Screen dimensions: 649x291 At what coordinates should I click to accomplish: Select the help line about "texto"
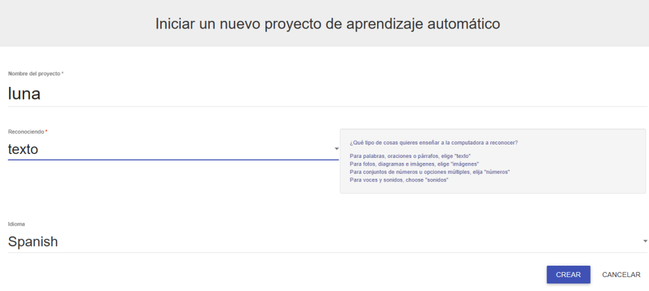[409, 156]
